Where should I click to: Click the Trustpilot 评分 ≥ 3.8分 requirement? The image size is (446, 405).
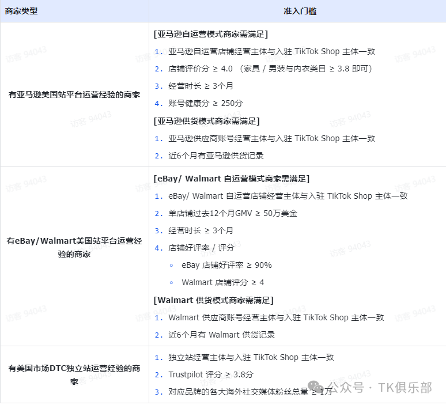(211, 374)
